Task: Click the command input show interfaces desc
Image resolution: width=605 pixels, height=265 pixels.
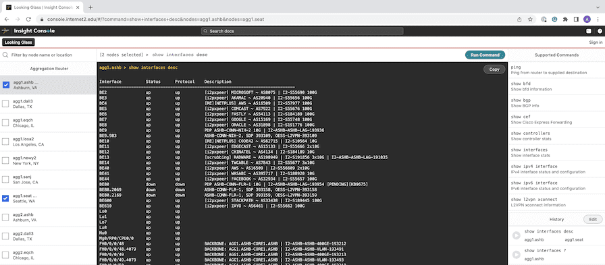Action: tap(180, 55)
